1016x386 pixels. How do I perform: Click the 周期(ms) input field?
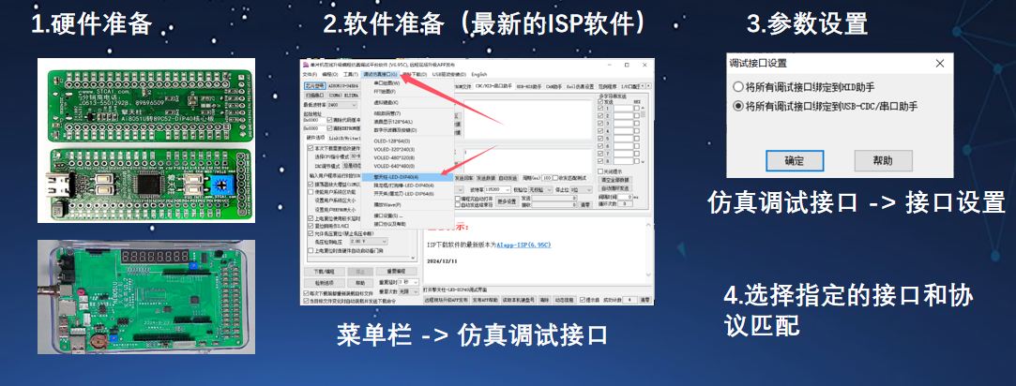[x=547, y=178]
